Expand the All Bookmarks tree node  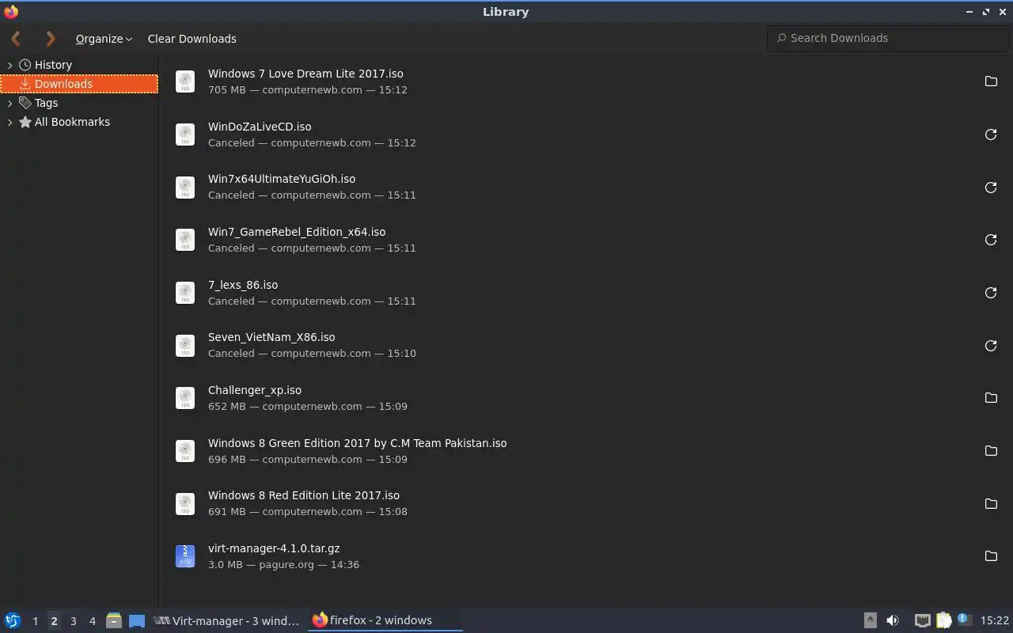tap(9, 122)
